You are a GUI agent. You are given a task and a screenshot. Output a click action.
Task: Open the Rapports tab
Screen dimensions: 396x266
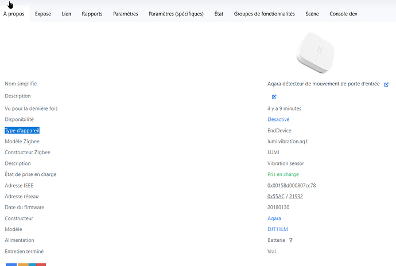92,14
